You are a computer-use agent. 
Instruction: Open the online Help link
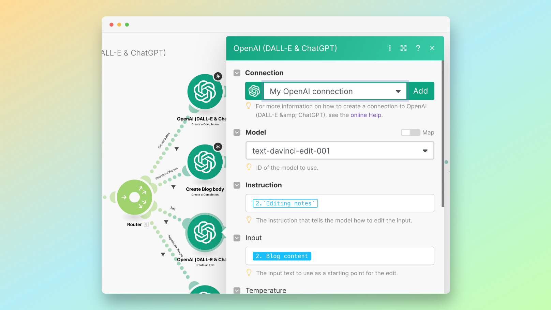pyautogui.click(x=366, y=115)
